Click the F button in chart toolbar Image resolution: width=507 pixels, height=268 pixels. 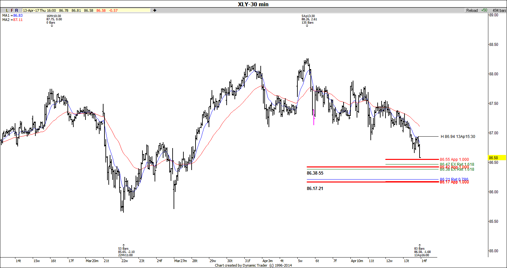click(12, 10)
